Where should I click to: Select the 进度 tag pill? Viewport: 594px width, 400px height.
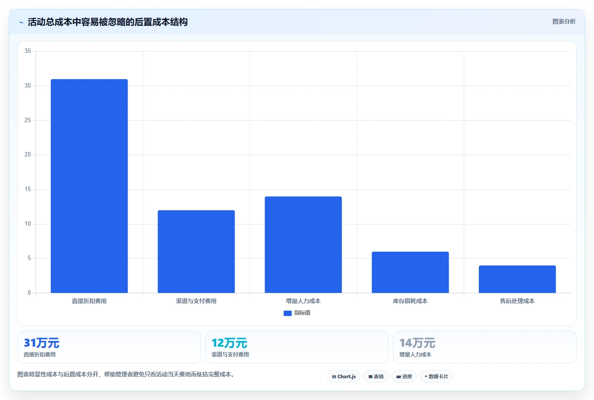click(x=404, y=376)
